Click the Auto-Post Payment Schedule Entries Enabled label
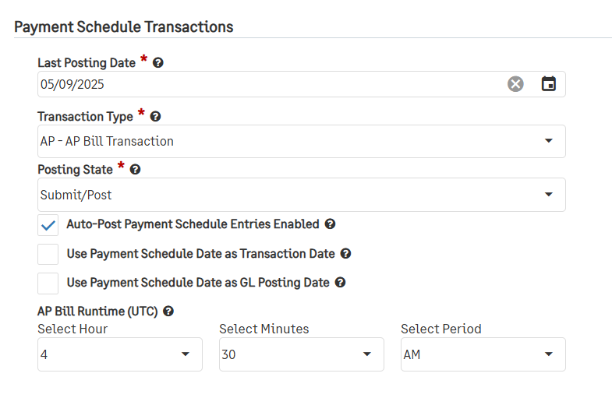This screenshot has width=612, height=405. pyautogui.click(x=193, y=224)
